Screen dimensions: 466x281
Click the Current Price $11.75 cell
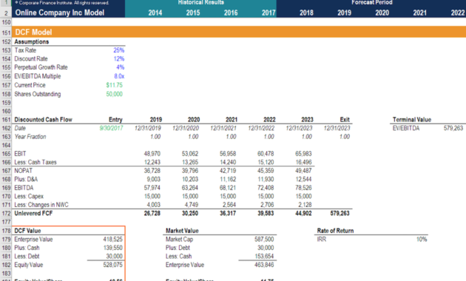click(114, 85)
